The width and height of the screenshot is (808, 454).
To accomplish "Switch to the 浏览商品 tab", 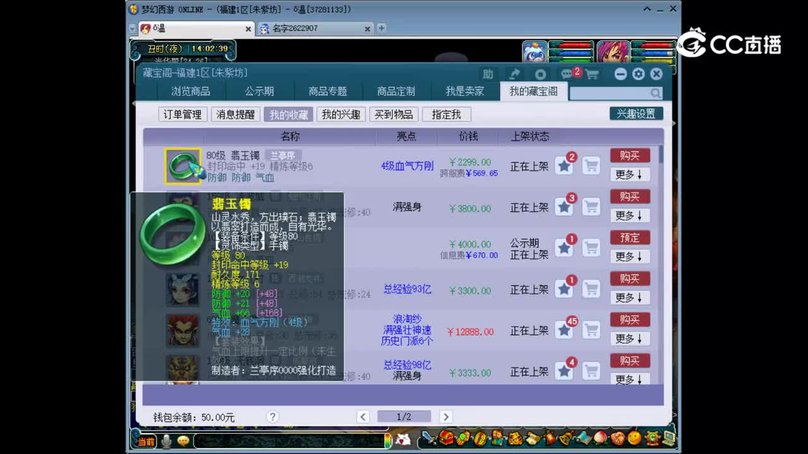I will click(x=191, y=91).
